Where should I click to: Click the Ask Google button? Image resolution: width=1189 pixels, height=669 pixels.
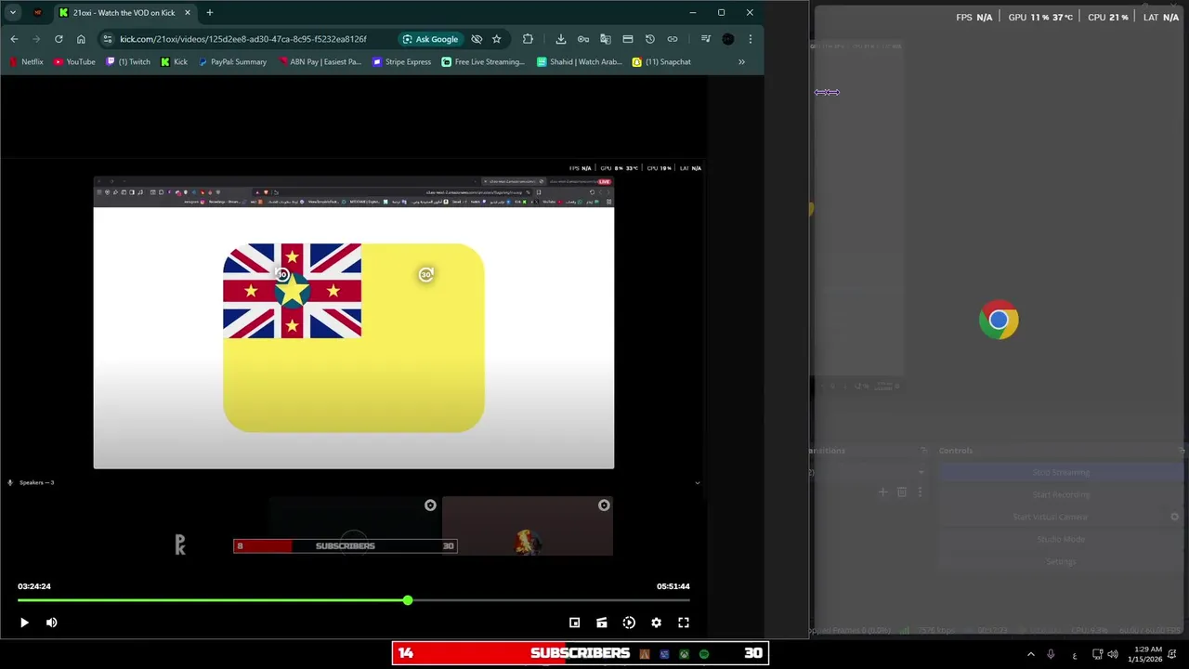tap(430, 39)
